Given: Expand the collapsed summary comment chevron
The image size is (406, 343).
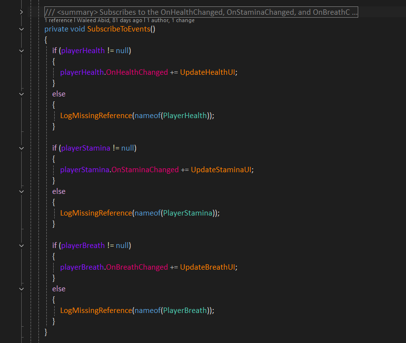Looking at the screenshot, I should pyautogui.click(x=21, y=12).
